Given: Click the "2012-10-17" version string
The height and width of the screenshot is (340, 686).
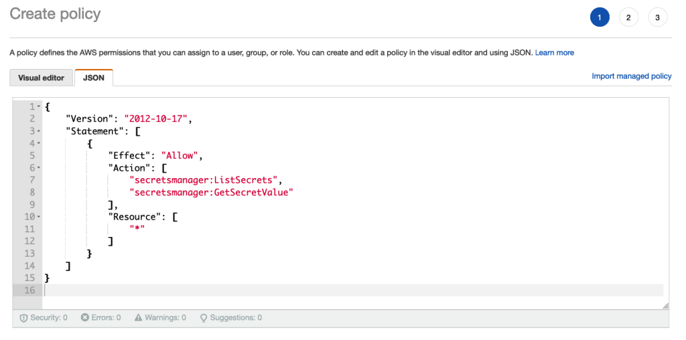Looking at the screenshot, I should (x=156, y=119).
